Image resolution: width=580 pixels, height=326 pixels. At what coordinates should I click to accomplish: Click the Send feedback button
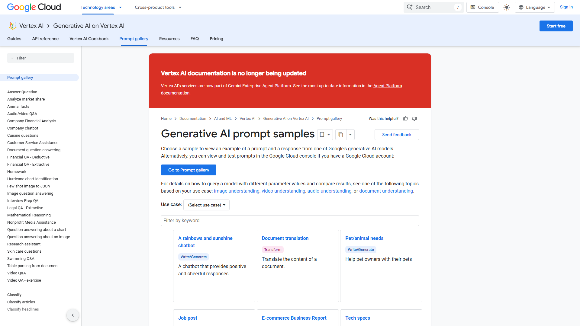397,135
